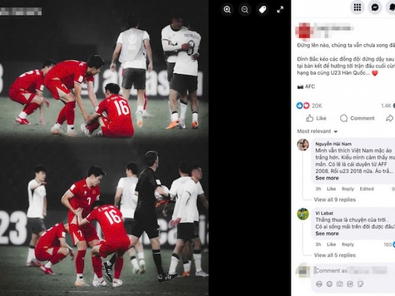Open the Facebook menu grid
The width and height of the screenshot is (395, 296).
click(x=357, y=7)
